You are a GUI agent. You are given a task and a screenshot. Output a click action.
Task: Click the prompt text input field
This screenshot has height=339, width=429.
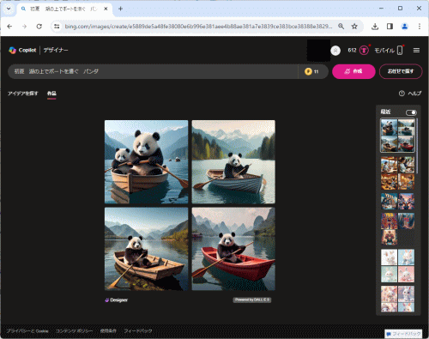pyautogui.click(x=153, y=71)
